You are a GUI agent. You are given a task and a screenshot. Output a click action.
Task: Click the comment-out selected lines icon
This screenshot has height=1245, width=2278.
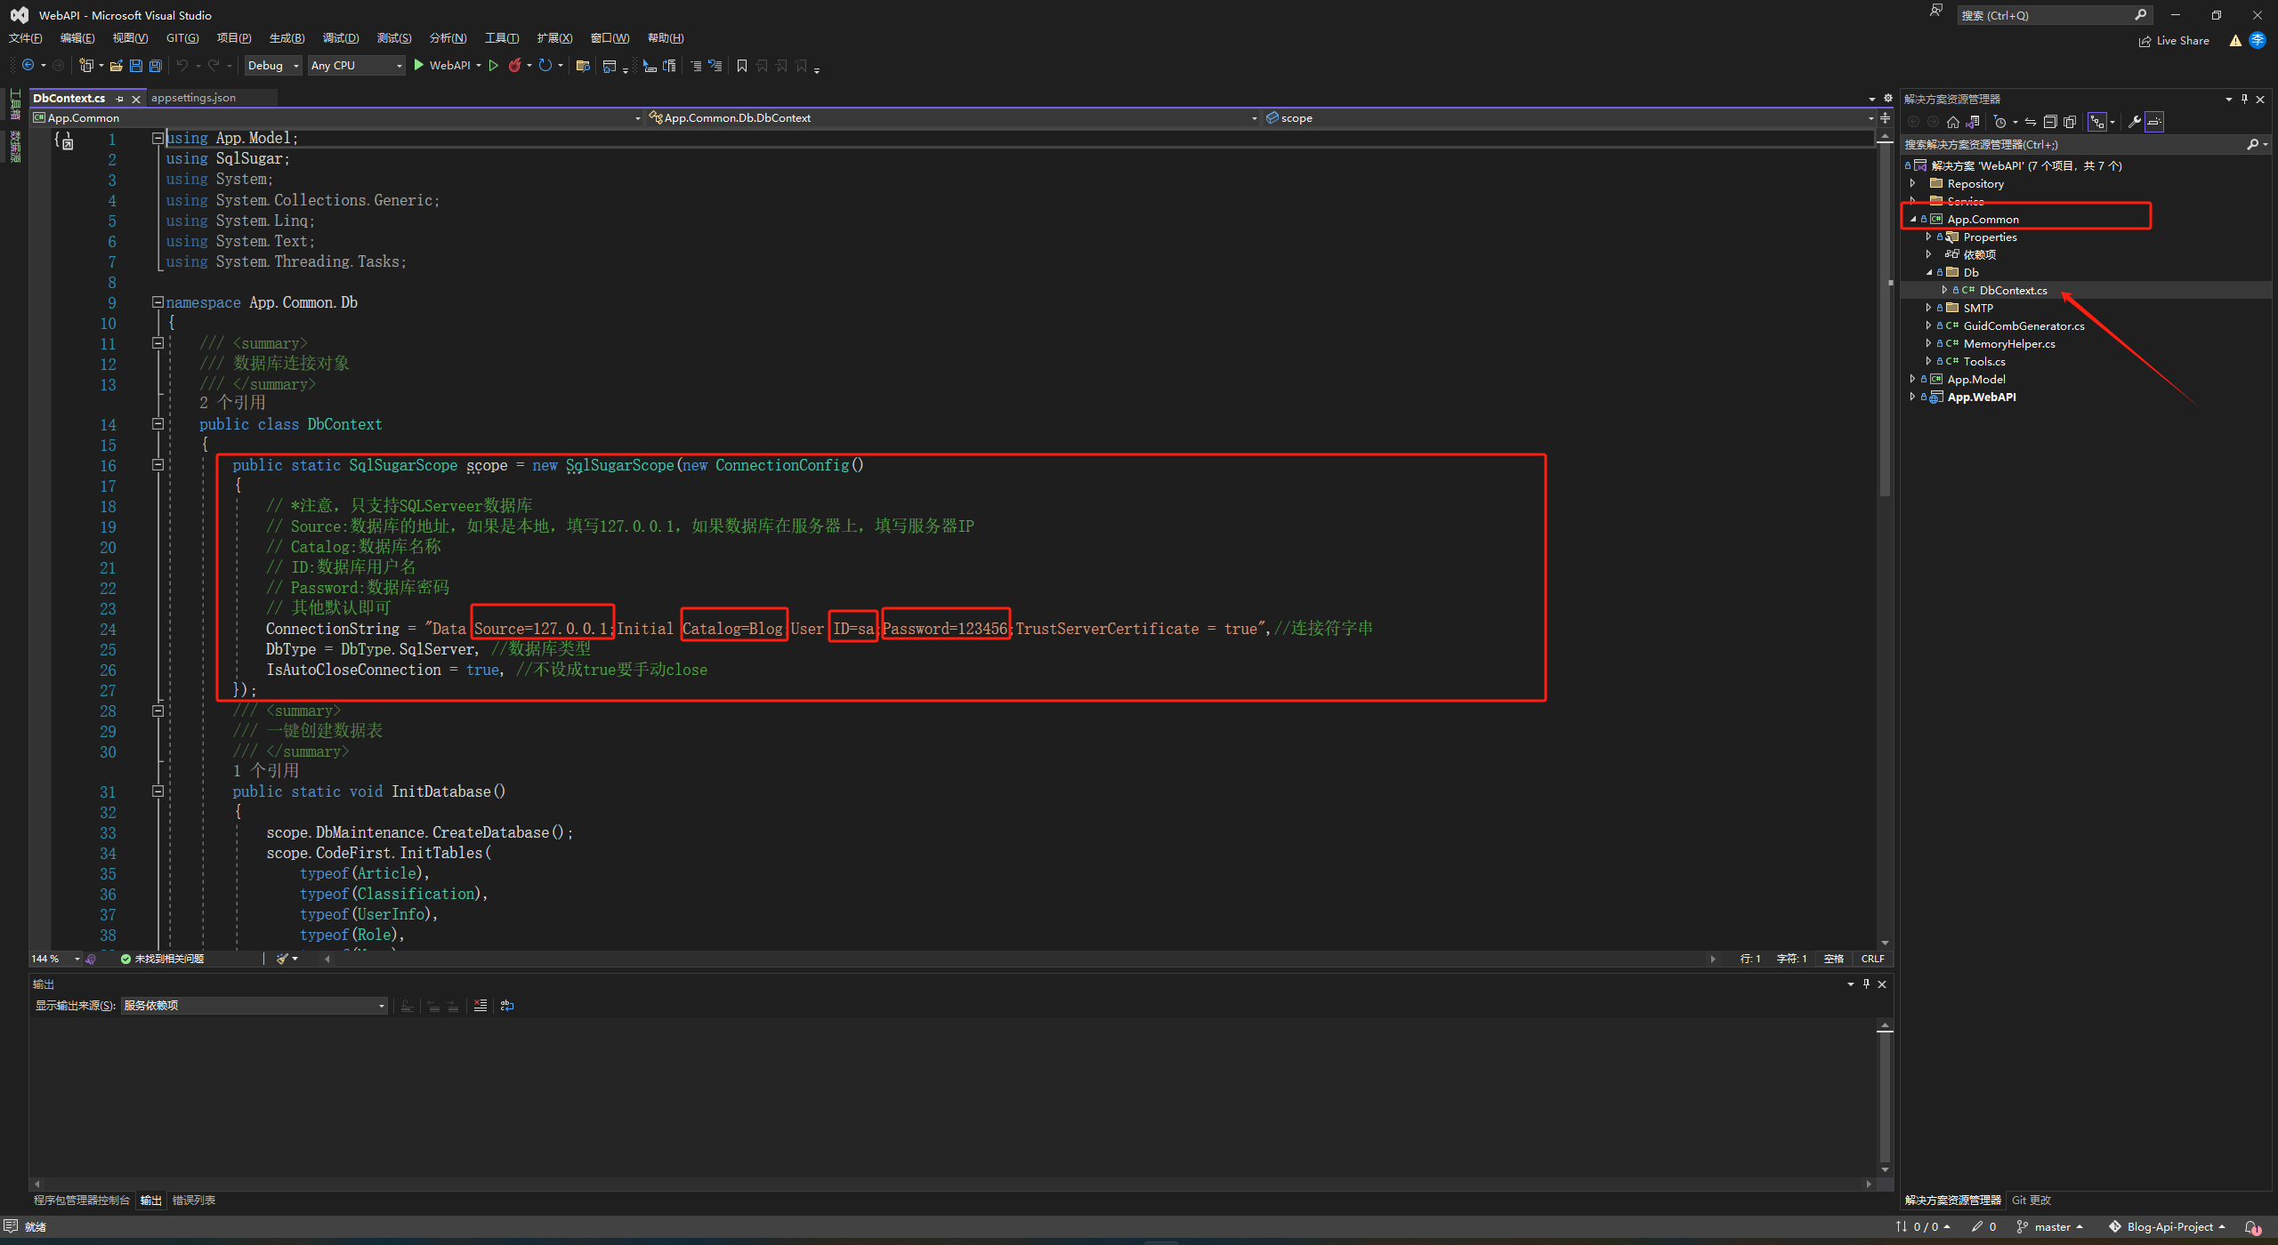695,65
